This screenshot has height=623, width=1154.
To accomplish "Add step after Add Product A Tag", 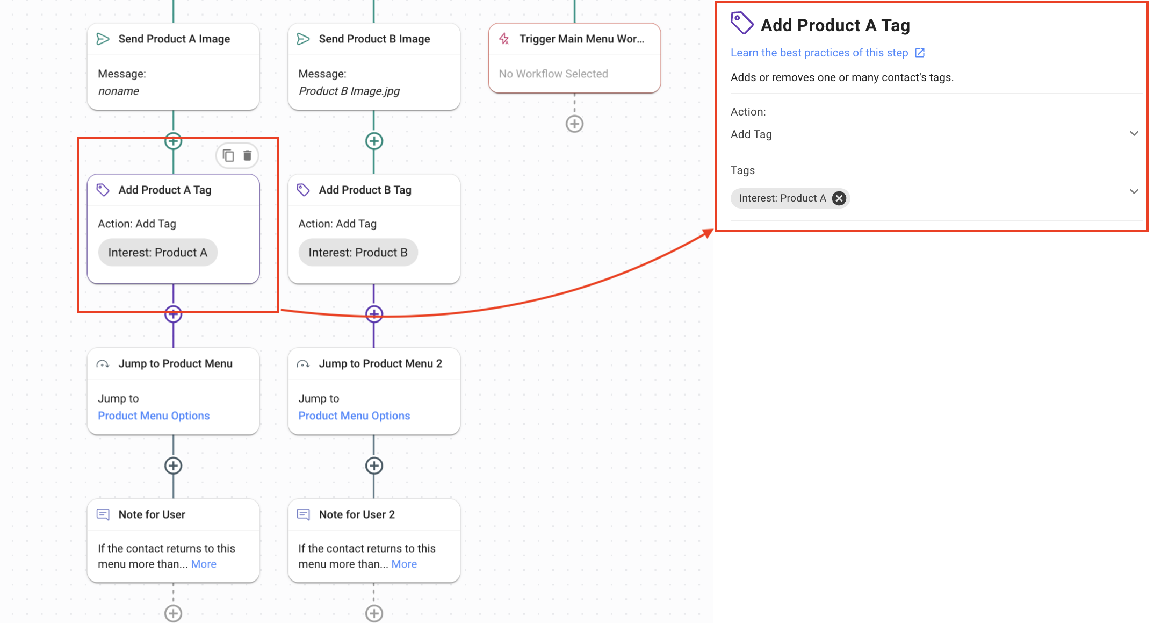I will click(173, 314).
